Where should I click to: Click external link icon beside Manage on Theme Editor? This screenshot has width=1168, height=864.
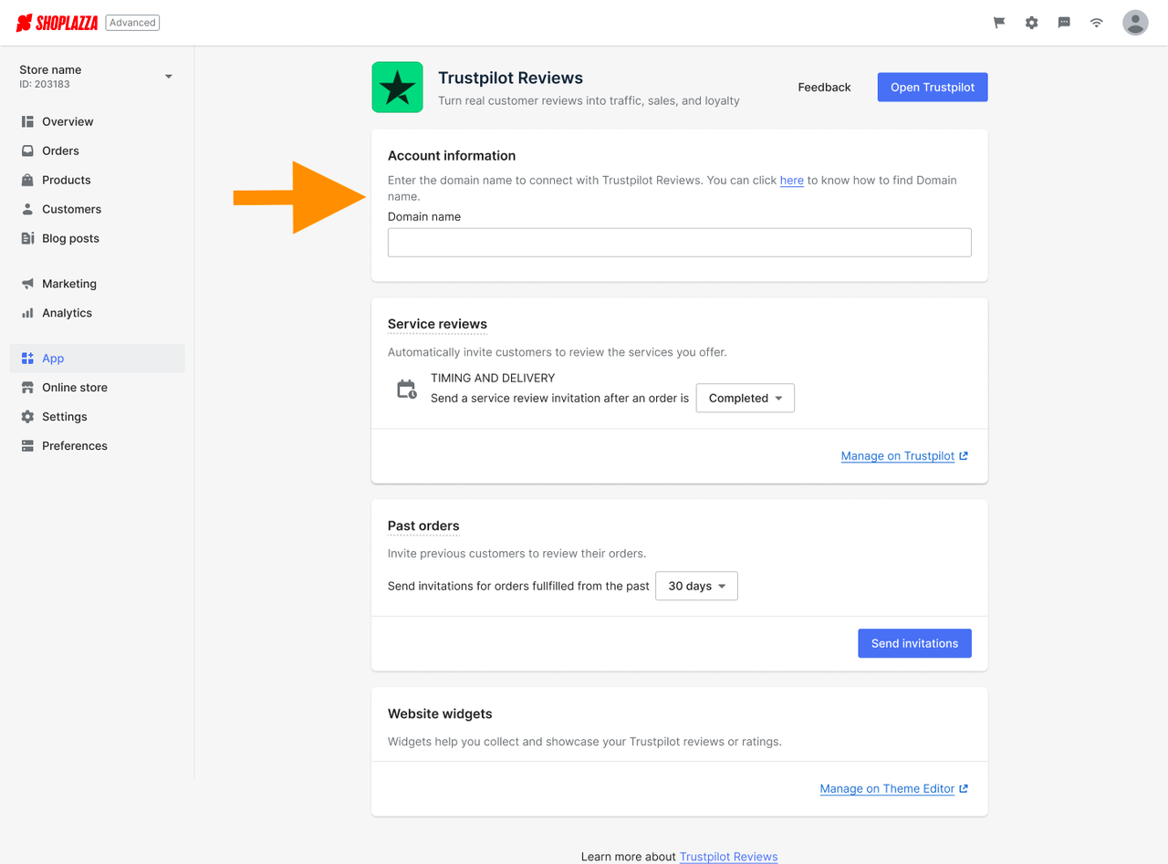coord(964,788)
